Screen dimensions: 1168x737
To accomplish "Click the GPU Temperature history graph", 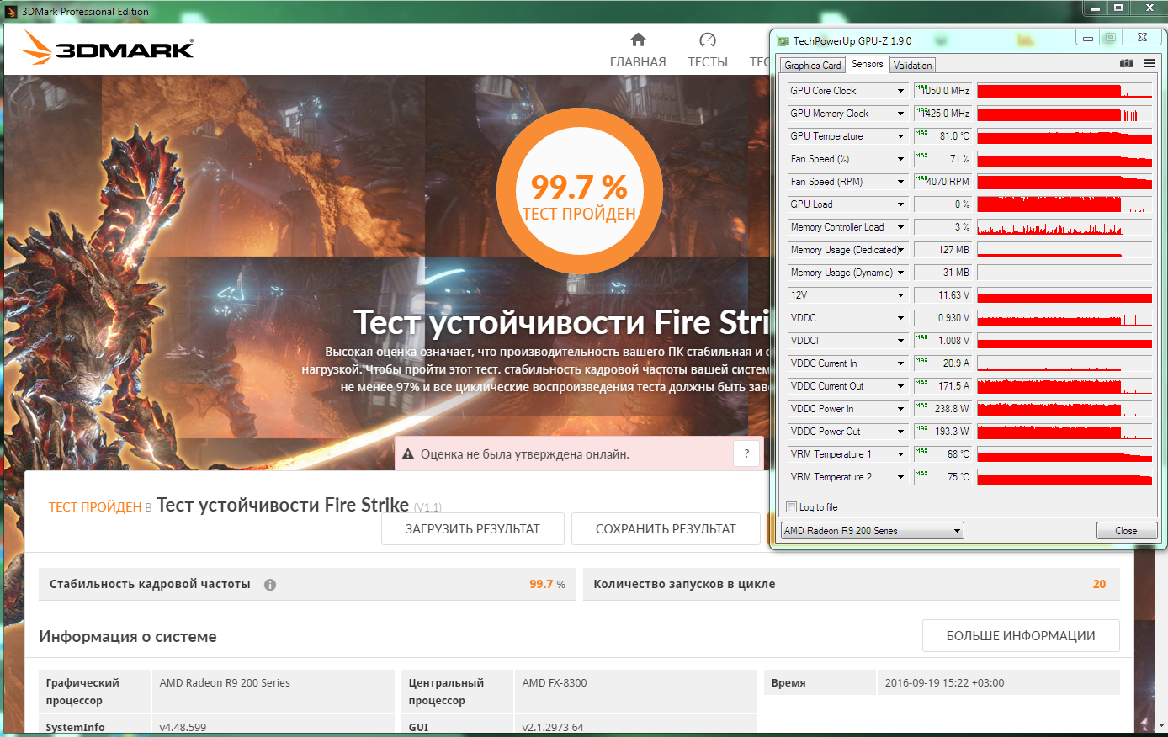I will [x=1064, y=136].
